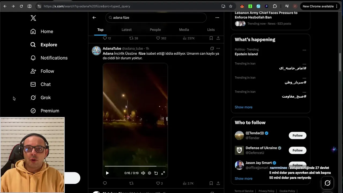Mute the video with the speaker icon

tap(143, 173)
